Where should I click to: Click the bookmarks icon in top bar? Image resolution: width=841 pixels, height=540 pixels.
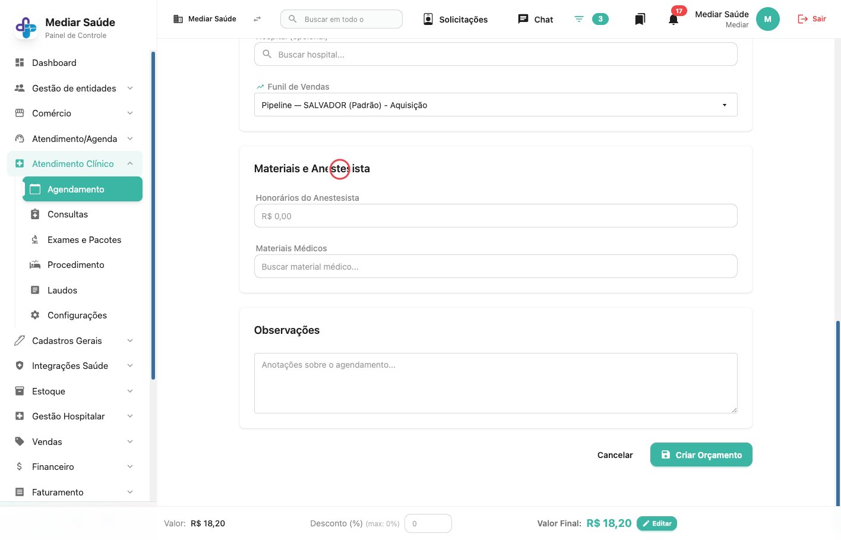[x=640, y=19]
